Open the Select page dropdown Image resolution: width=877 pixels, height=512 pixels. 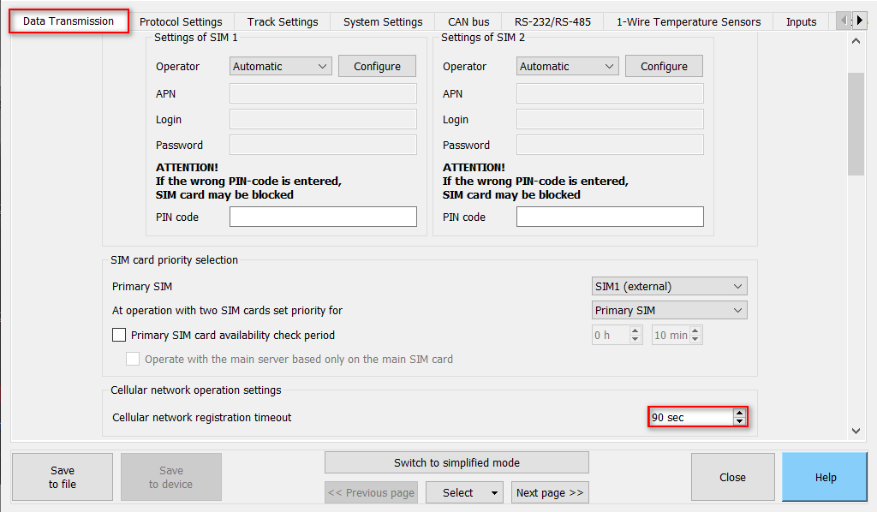point(464,492)
